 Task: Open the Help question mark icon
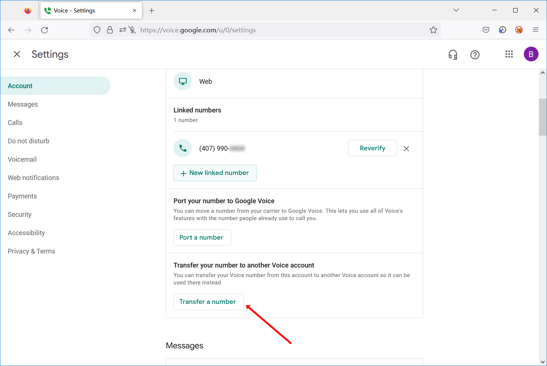[475, 55]
